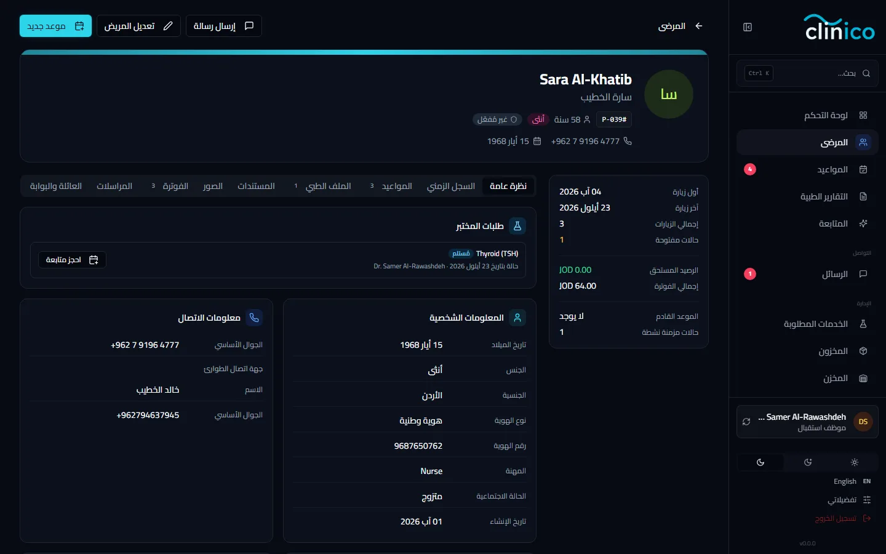Image resolution: width=886 pixels, height=554 pixels.
Task: Open the الفوترة tab
Action: coord(170,186)
